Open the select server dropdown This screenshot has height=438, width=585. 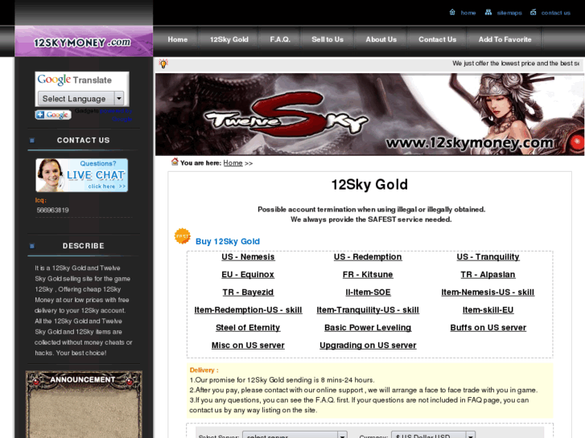295,435
